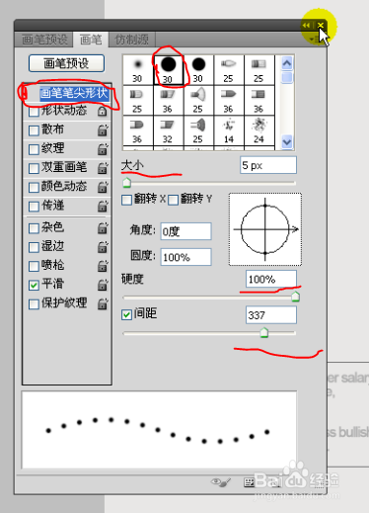The height and width of the screenshot is (513, 369).
Task: Tick the 双重画笔 checkbox
Action: [x=34, y=169]
